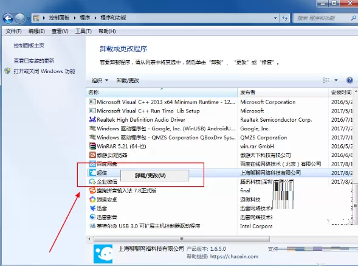The image size is (358, 266).
Task: Choose 卸载/更改(U) from context menu
Action: coord(154,175)
